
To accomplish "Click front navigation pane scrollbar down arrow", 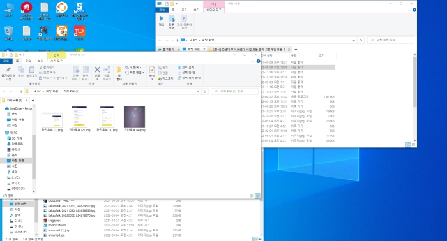I will click(34, 191).
